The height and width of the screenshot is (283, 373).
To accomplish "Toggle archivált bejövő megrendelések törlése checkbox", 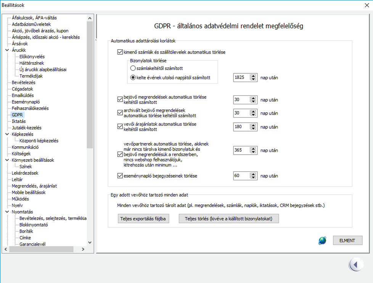I will [120, 113].
